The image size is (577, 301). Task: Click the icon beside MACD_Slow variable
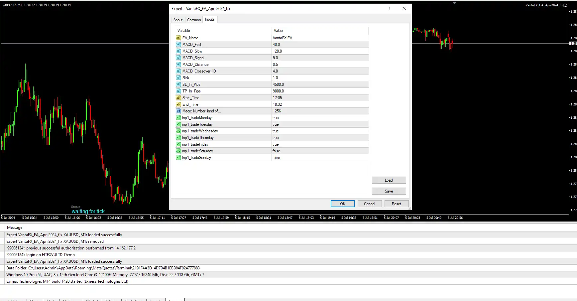click(x=178, y=51)
